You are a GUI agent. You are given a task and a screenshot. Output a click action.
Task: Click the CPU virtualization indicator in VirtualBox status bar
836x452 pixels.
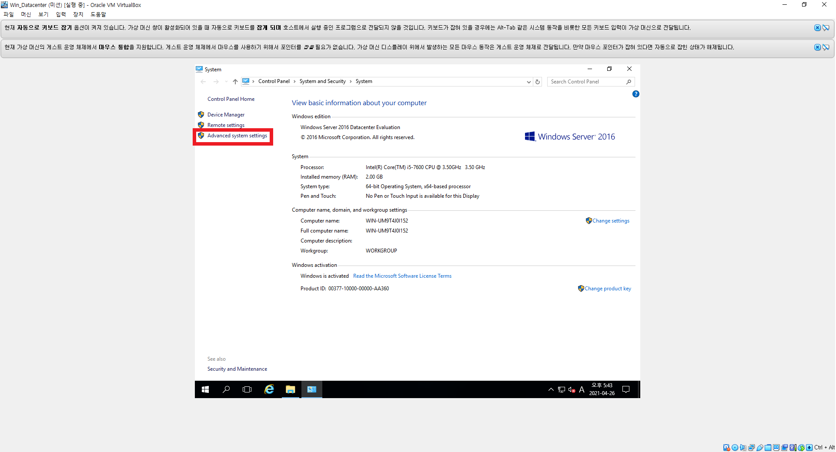pos(793,447)
